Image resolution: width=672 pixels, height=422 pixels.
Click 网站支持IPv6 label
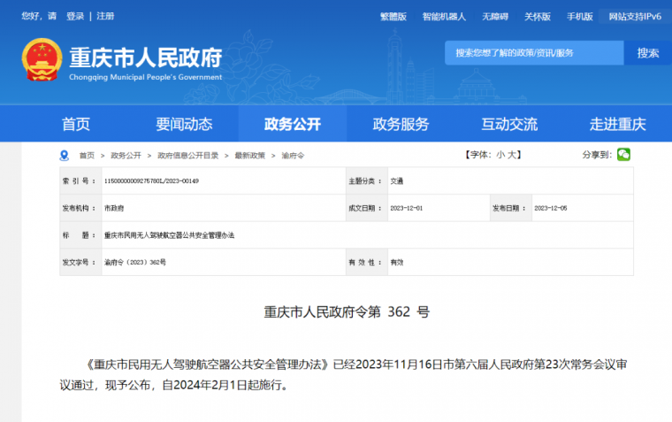pos(635,17)
